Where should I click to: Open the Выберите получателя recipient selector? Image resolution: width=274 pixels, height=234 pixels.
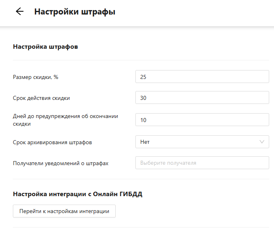(202, 163)
